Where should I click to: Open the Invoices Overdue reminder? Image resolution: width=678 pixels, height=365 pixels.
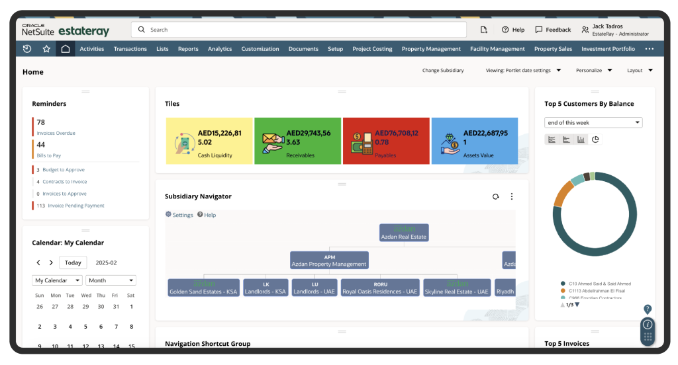(56, 133)
